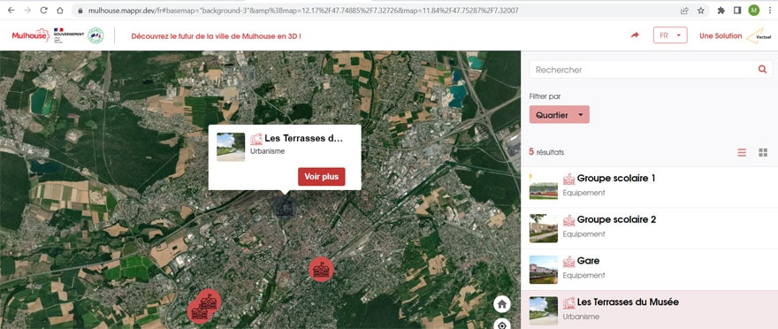Click the popup title Les Terrasses d…
This screenshot has width=778, height=329.
tap(303, 139)
